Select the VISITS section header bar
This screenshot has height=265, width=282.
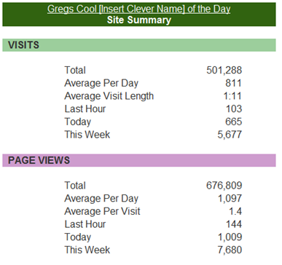point(139,45)
